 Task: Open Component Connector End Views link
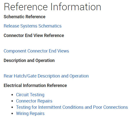36,51
